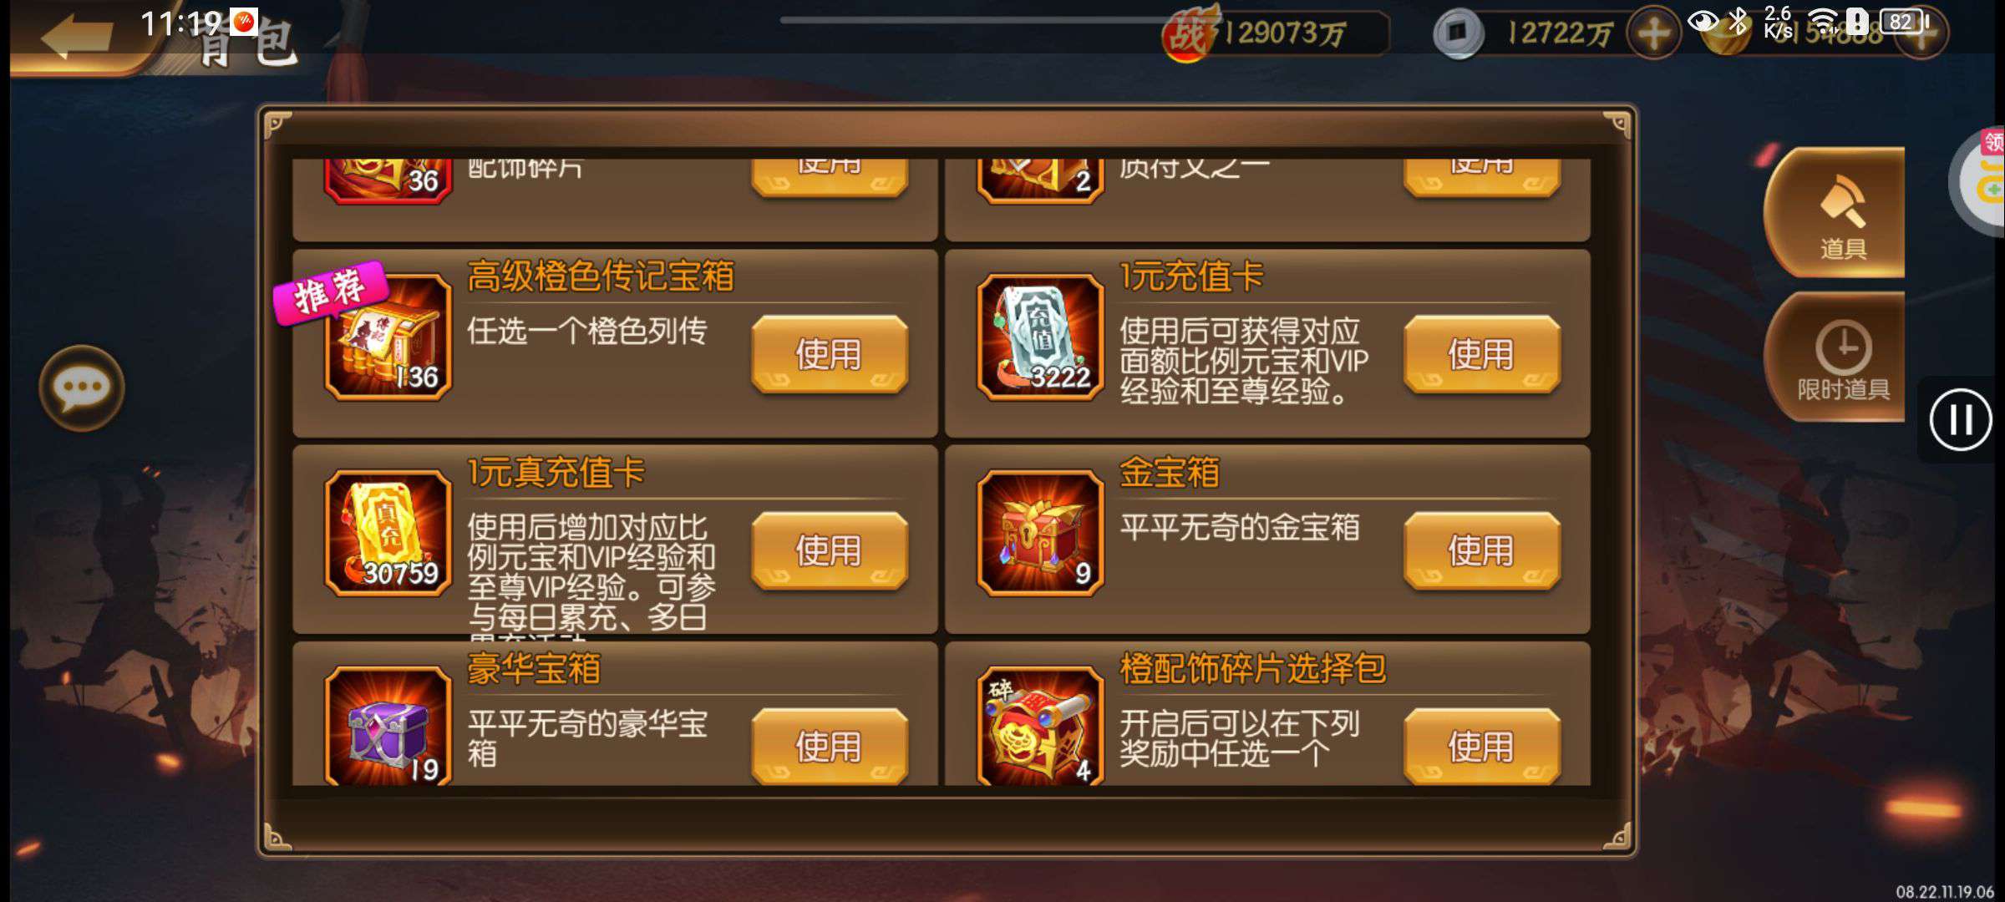Select the 1元充值卡 item icon

(1040, 337)
